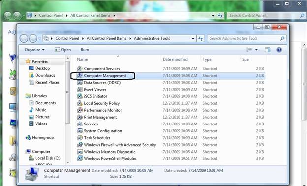Select the Local Security Policy icon
The width and height of the screenshot is (307, 186).
tap(80, 103)
